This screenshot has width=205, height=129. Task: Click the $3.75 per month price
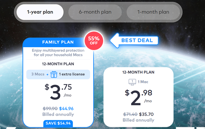pyautogui.click(x=58, y=92)
